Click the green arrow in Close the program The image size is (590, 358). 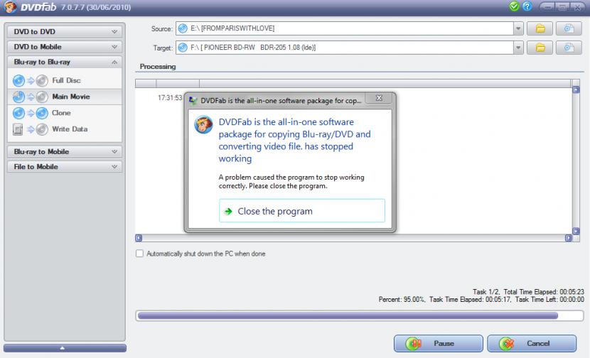[228, 212]
